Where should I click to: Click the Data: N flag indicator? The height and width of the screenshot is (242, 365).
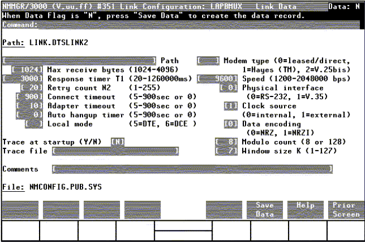[344, 7]
